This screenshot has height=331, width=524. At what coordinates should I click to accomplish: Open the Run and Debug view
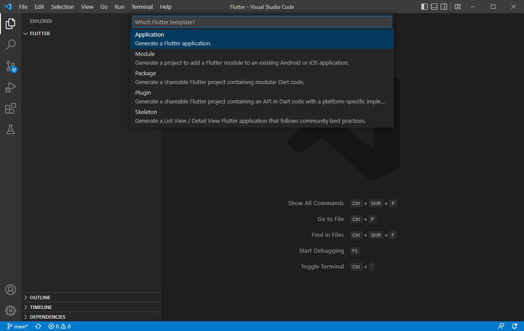pos(11,87)
